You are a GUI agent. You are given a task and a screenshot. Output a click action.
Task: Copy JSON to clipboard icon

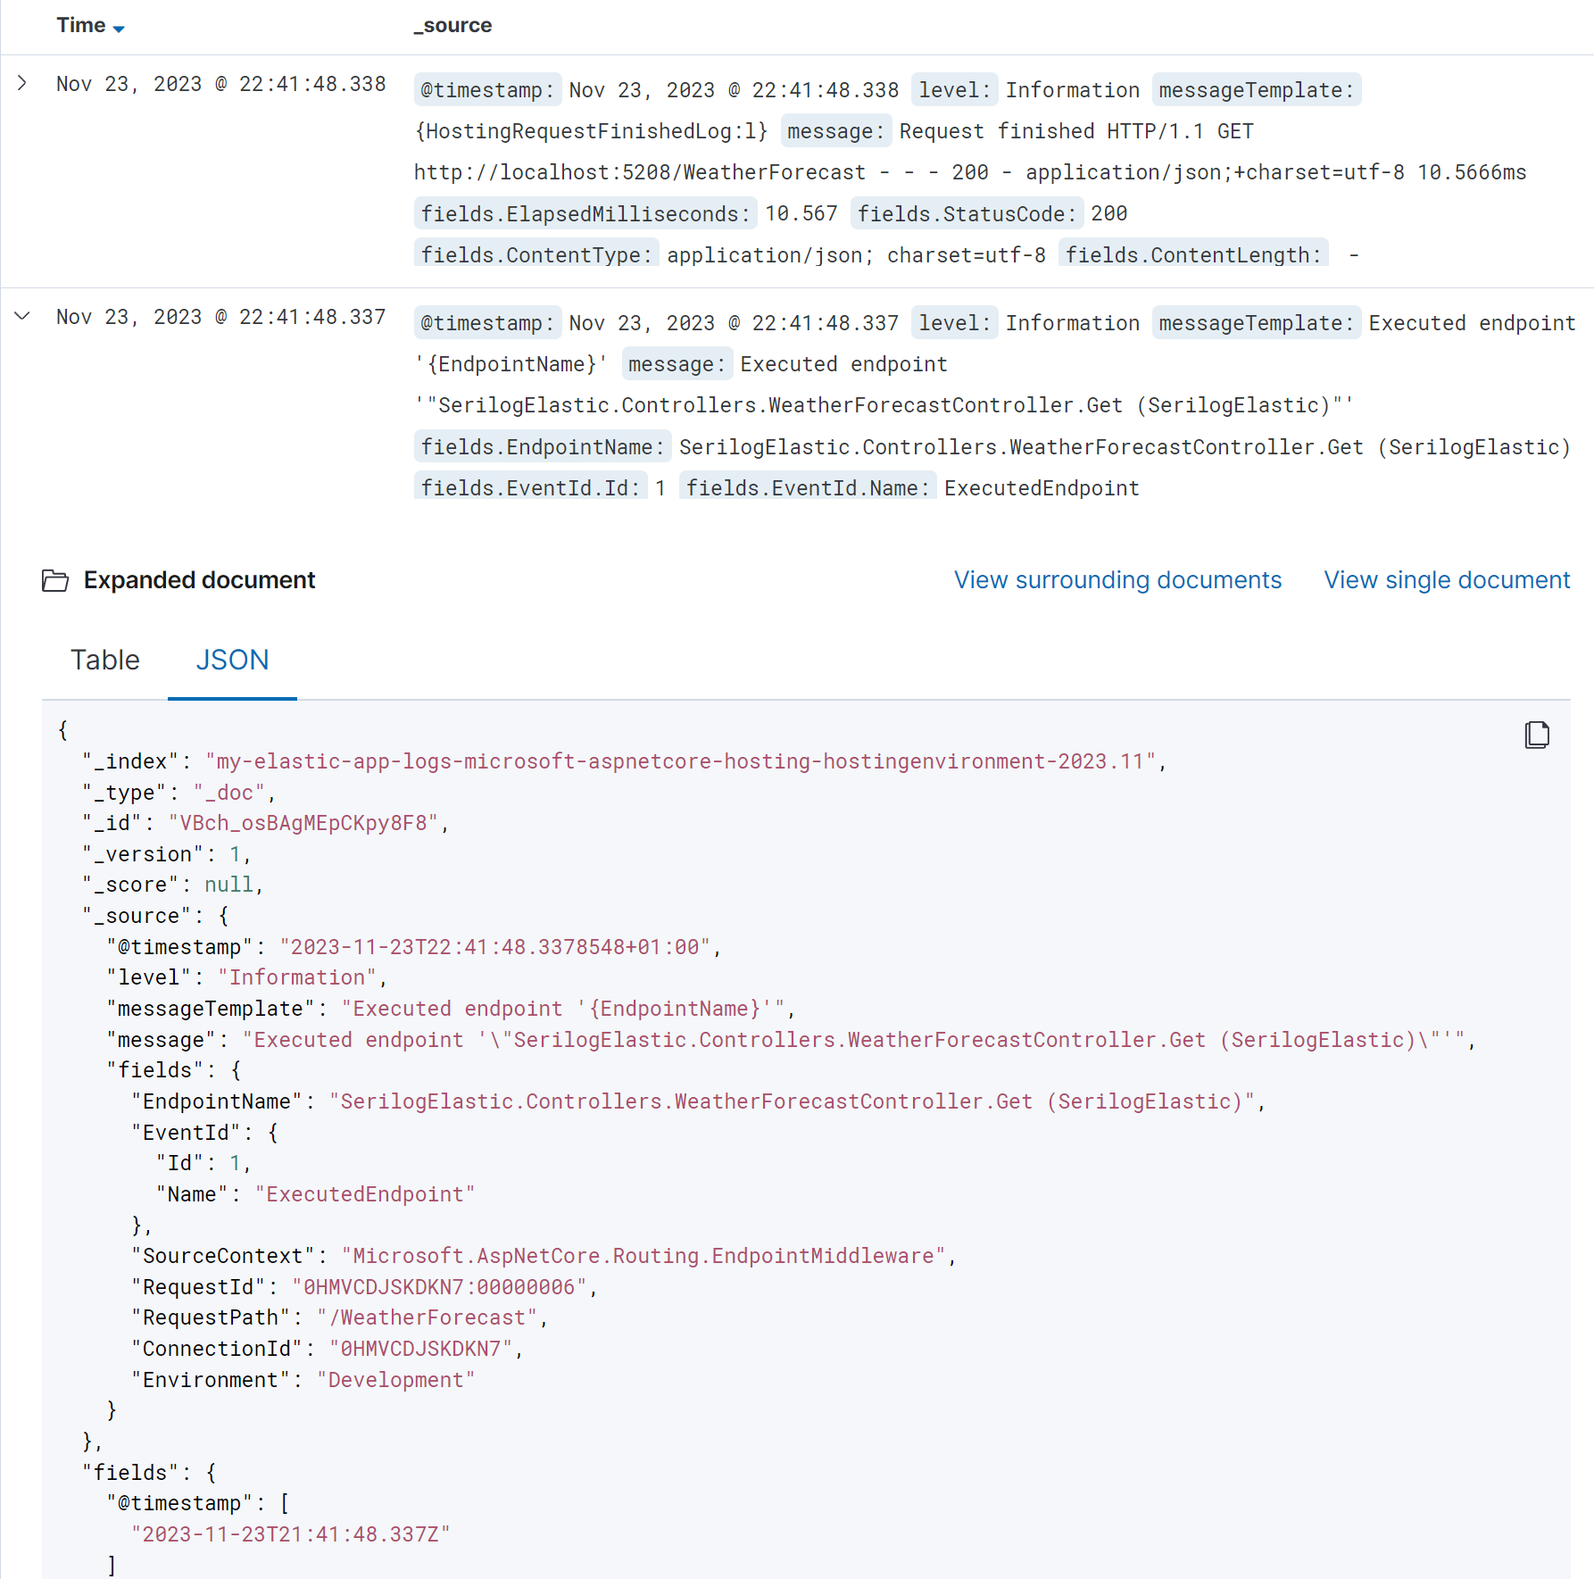1536,735
